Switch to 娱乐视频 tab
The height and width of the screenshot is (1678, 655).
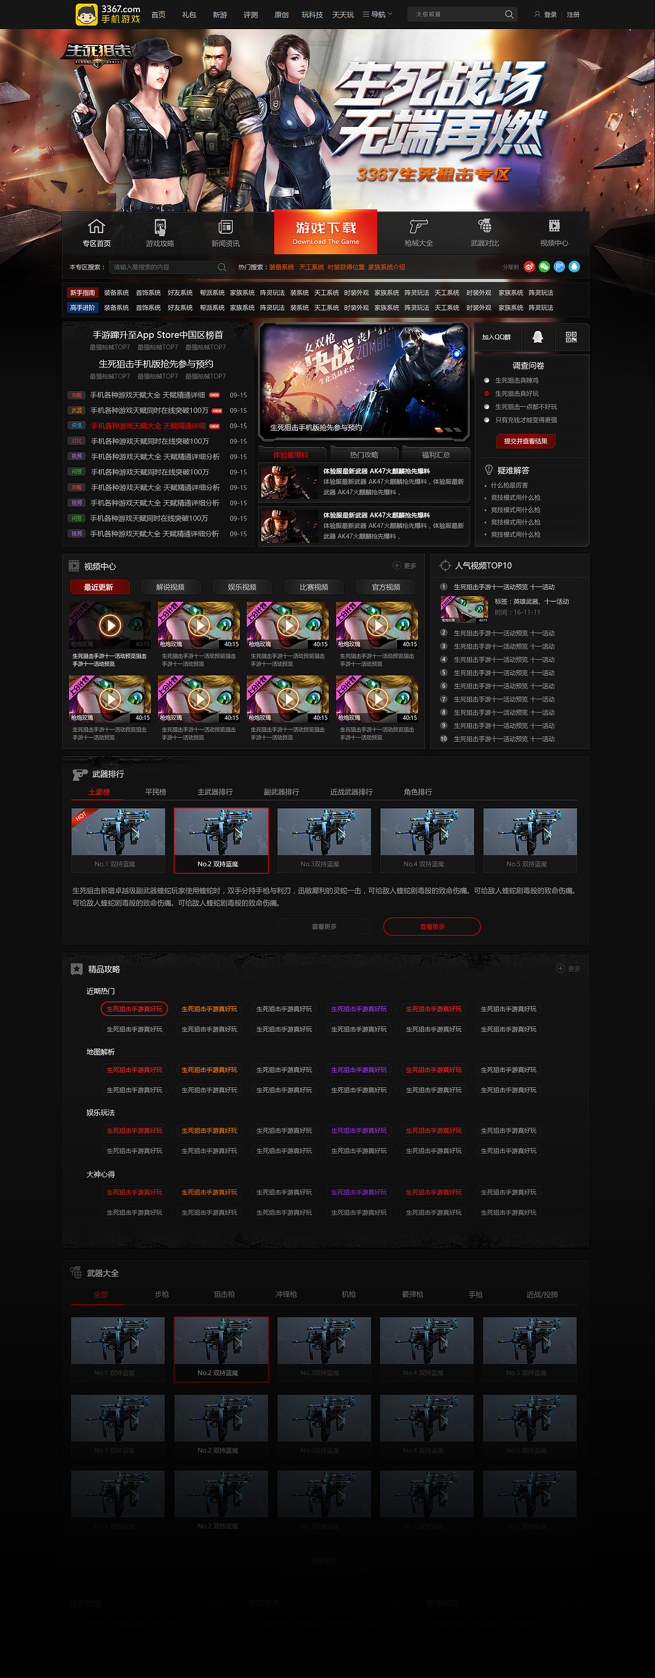tap(242, 587)
